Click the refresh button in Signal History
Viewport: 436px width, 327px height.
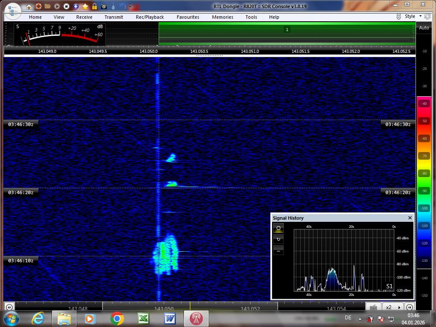pyautogui.click(x=278, y=239)
